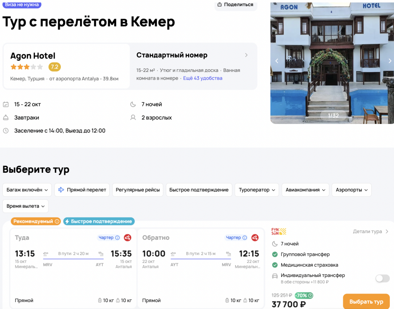The image size is (394, 309).
Task: Open Детали тура link
Action: pos(371,232)
